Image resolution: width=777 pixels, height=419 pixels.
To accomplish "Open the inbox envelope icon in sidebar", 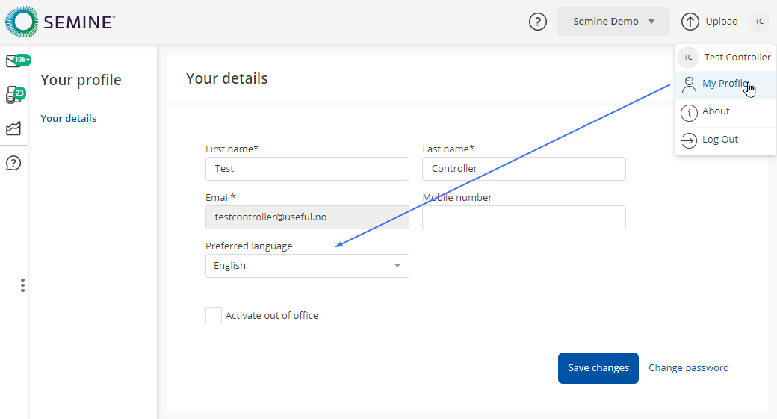I will (x=13, y=62).
